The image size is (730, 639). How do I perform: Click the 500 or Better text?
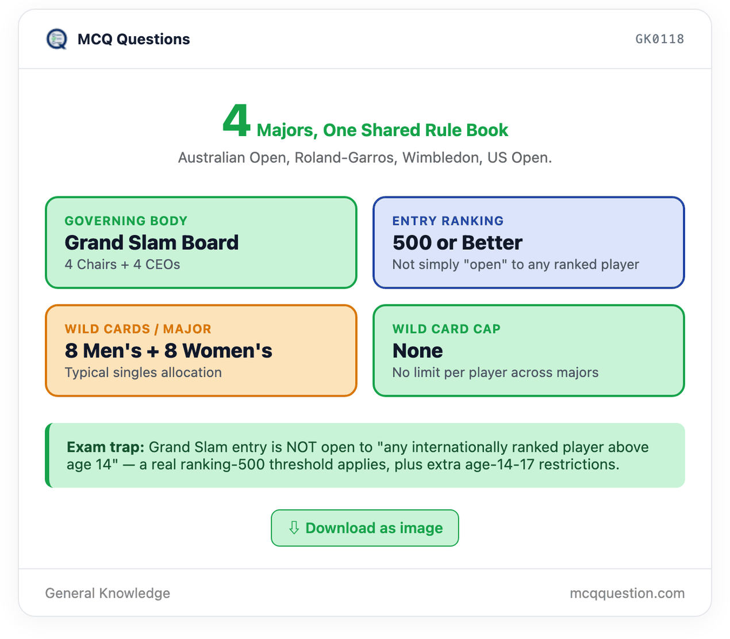click(x=458, y=243)
